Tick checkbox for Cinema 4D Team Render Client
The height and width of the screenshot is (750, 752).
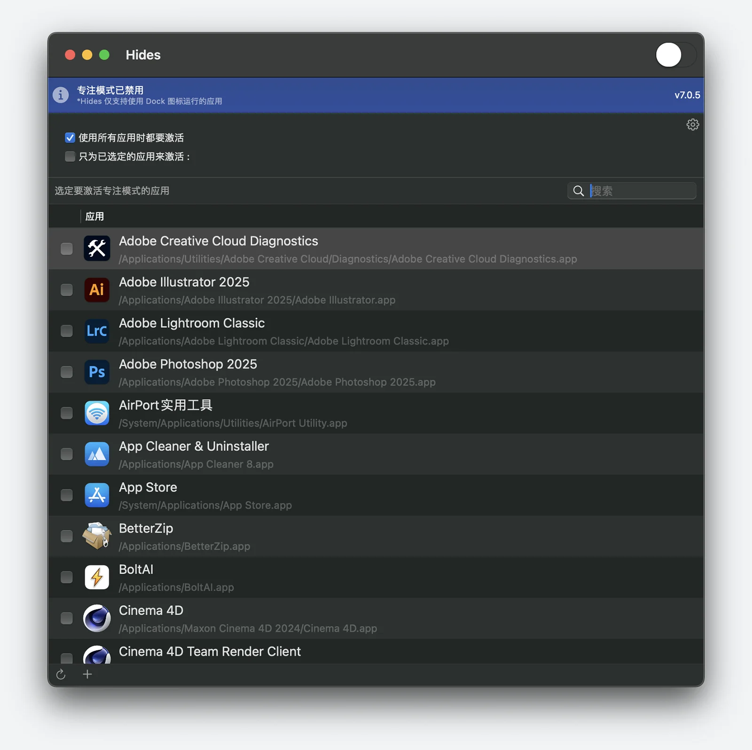click(67, 657)
